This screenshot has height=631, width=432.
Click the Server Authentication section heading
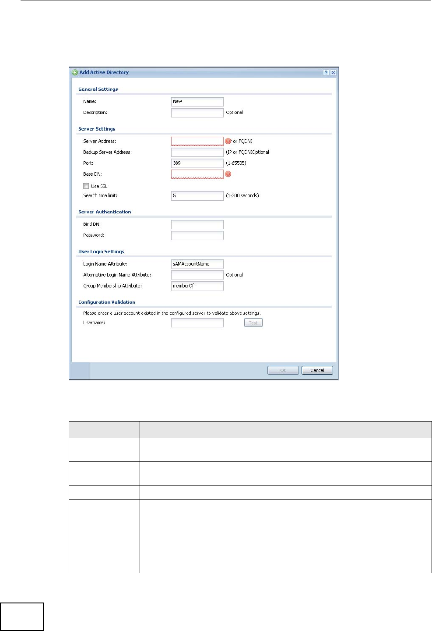point(105,212)
